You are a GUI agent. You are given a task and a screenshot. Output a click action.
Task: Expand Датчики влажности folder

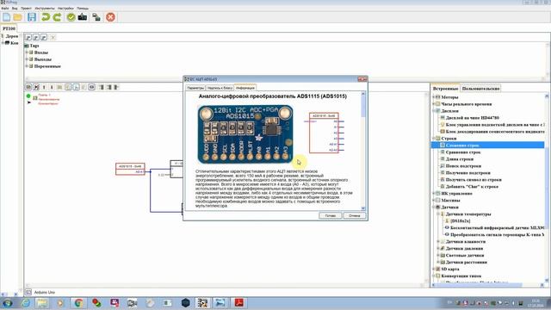coord(438,241)
